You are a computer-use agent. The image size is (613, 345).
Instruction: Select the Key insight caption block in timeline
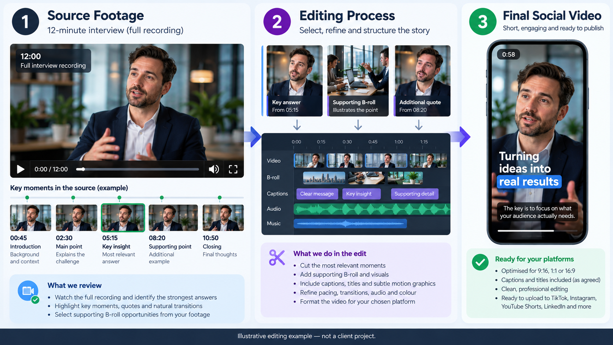tap(361, 194)
